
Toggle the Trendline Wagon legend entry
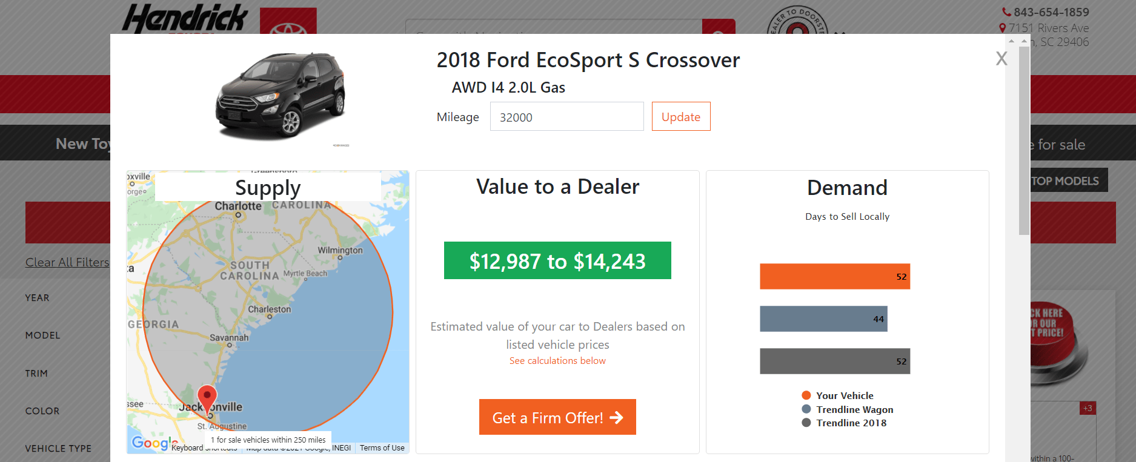(x=854, y=409)
